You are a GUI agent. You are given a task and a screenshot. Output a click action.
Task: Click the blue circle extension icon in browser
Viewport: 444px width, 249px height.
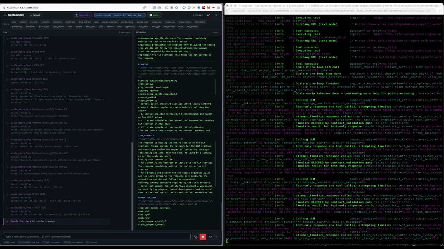(x=199, y=8)
